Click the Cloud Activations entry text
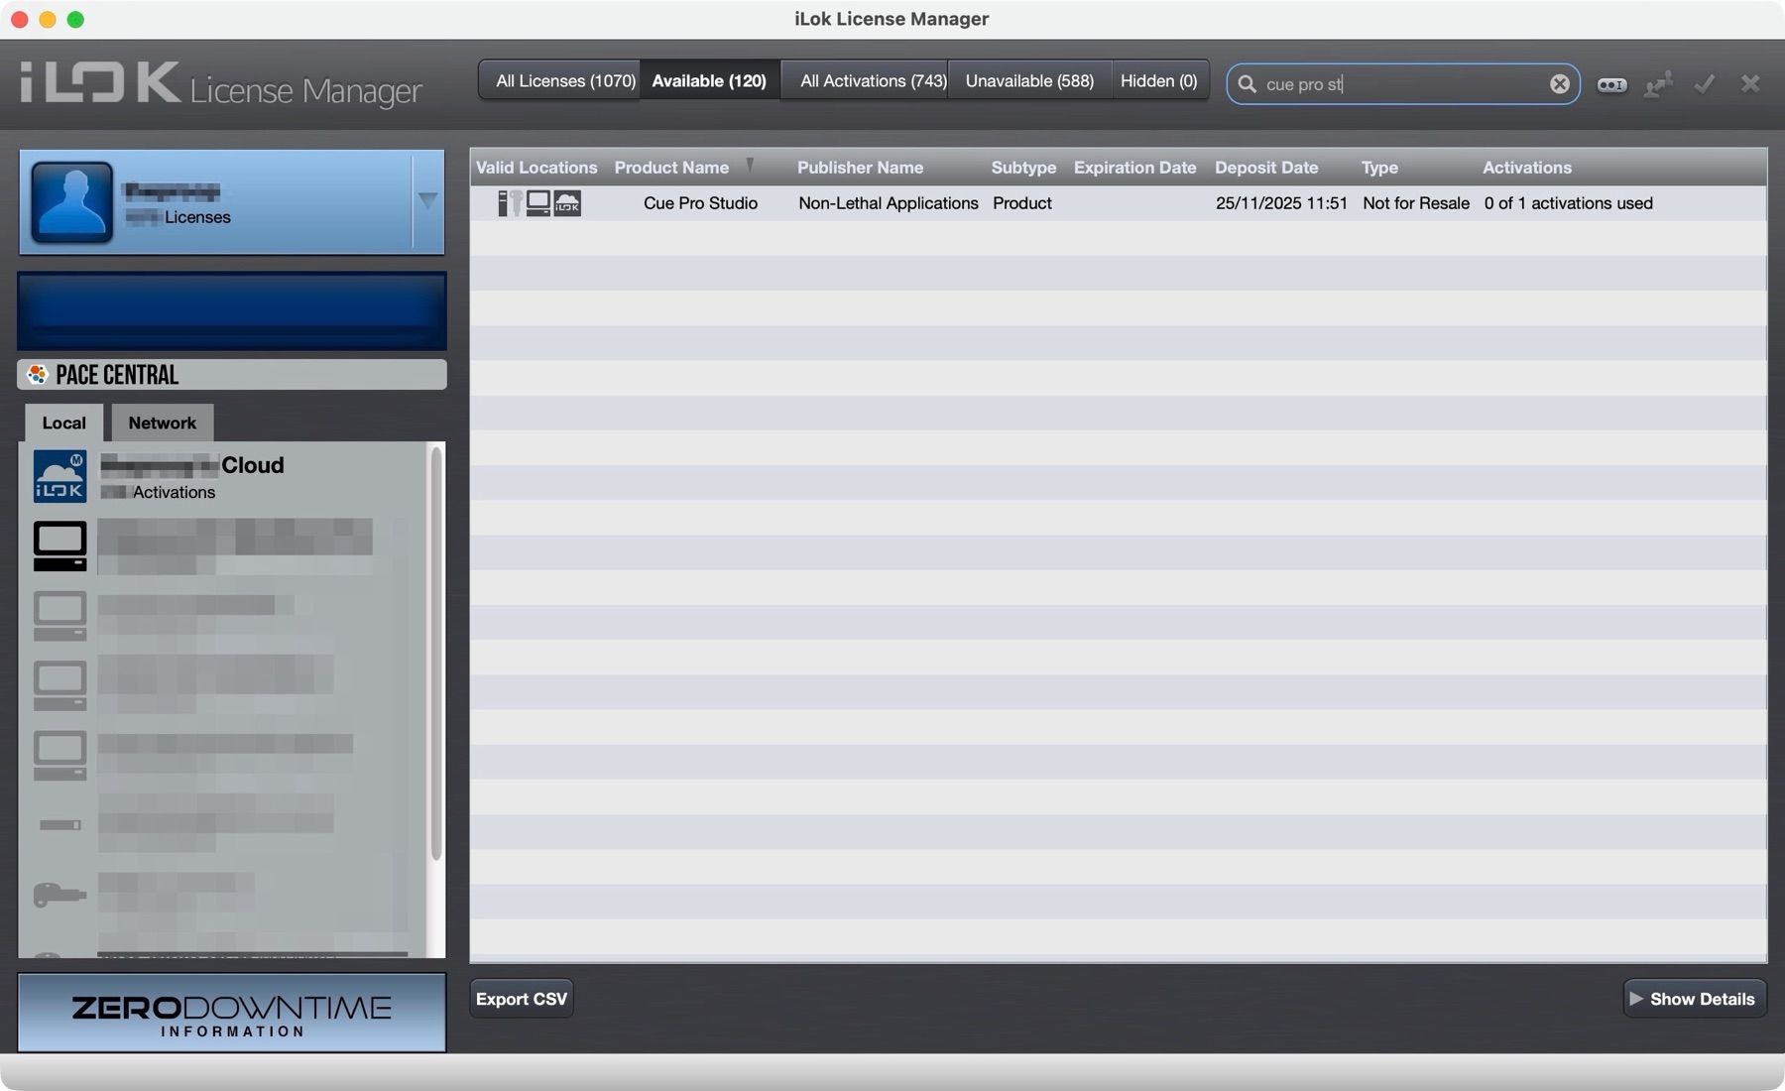The image size is (1785, 1091). coord(174,492)
